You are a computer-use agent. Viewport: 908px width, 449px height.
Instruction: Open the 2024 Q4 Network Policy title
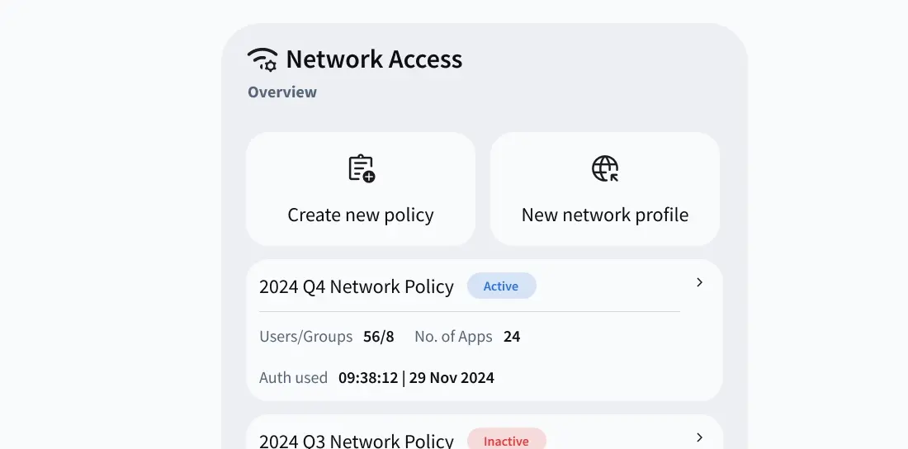tap(356, 286)
